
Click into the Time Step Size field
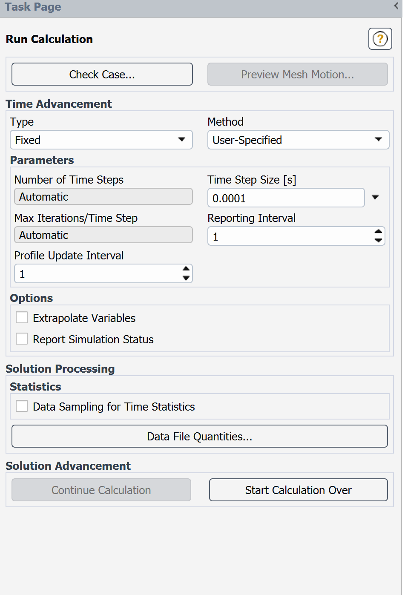285,198
